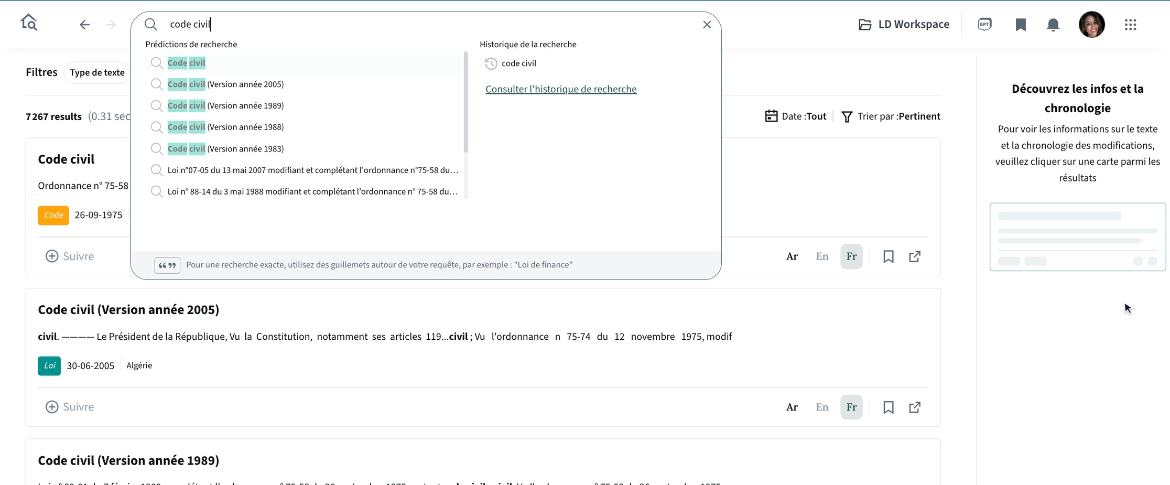This screenshot has height=485, width=1170.
Task: Open Consulter l'historique de recherche link
Action: coord(561,89)
